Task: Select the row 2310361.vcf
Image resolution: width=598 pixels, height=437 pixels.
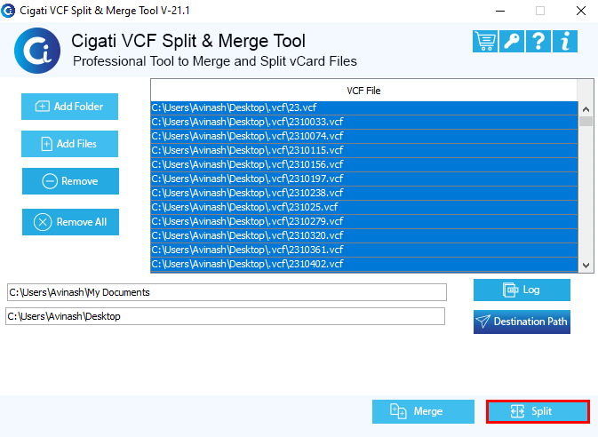Action: point(364,250)
